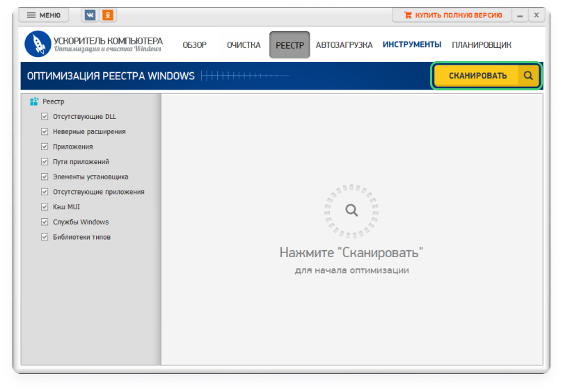Click the ОПТИМИЗАЦИЯ РЕЕСТРА WINDOWS heading
Screen dimensions: 563x392
pos(111,76)
